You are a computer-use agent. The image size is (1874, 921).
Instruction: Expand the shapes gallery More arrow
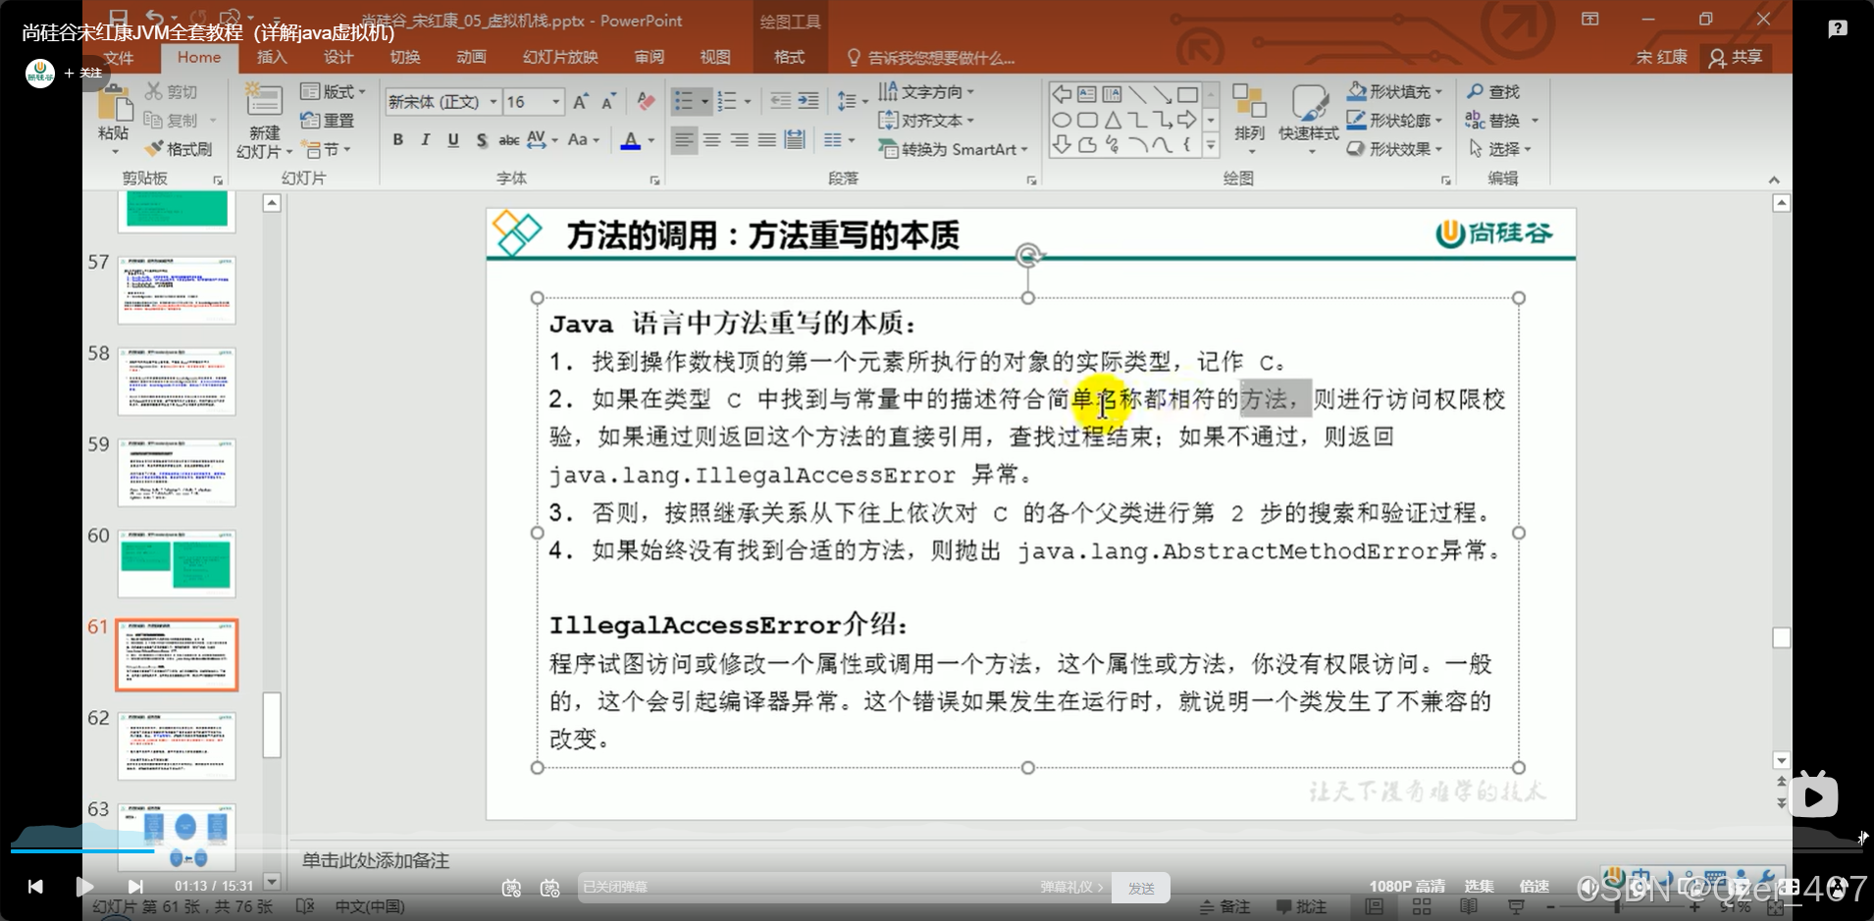1211,145
